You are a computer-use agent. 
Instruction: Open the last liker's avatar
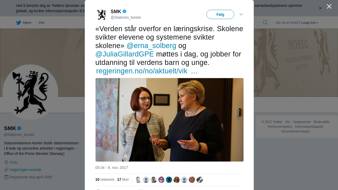pos(200,180)
